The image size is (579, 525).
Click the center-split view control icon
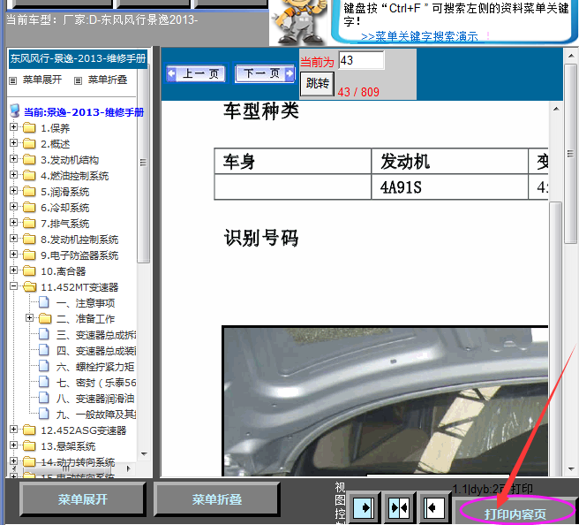click(x=399, y=507)
